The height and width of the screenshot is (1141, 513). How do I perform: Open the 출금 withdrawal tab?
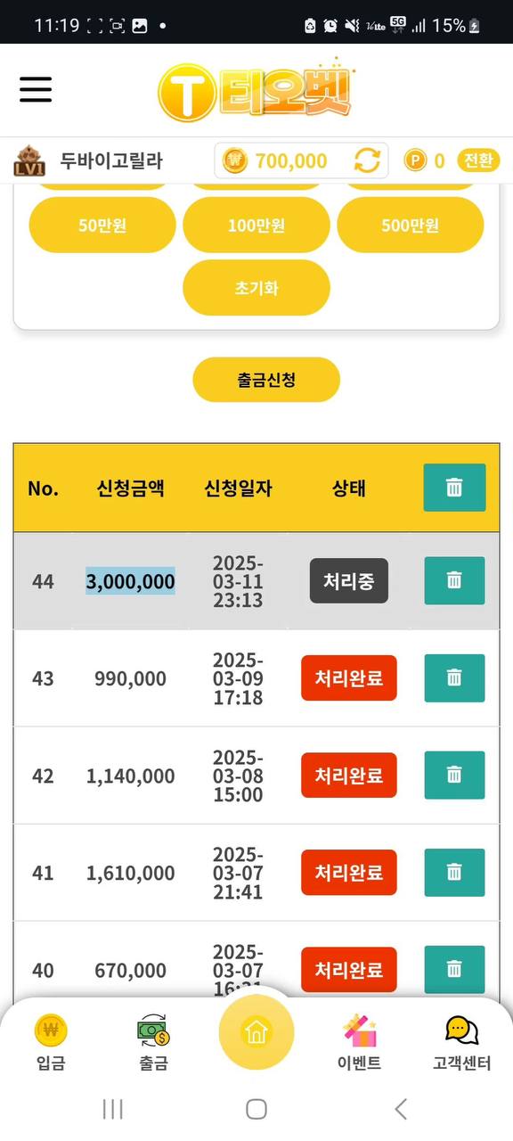(153, 1043)
